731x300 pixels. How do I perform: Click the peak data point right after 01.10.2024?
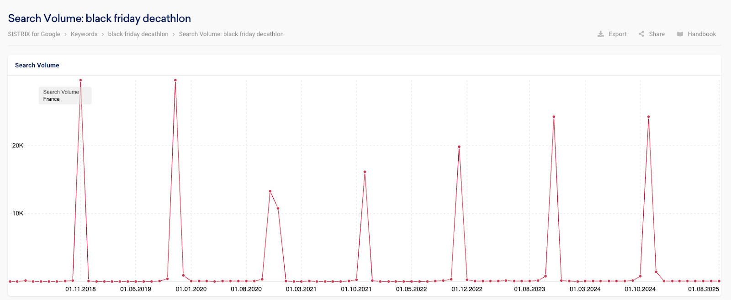coord(648,117)
